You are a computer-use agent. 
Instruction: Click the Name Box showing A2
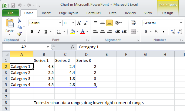24,47
